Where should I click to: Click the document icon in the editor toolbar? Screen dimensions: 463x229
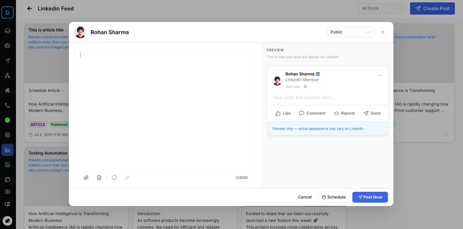(99, 178)
